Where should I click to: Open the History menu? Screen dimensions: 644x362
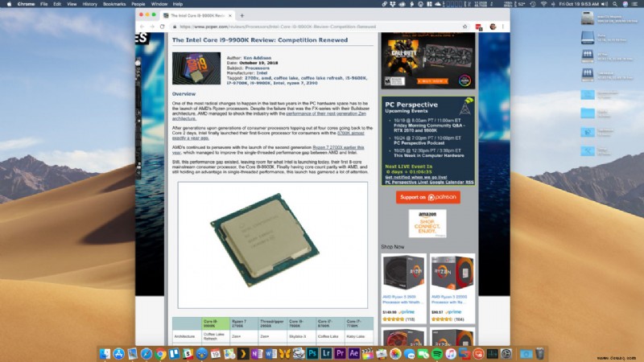(x=89, y=4)
